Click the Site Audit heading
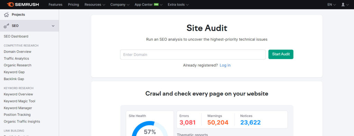The width and height of the screenshot is (354, 136). click(207, 28)
